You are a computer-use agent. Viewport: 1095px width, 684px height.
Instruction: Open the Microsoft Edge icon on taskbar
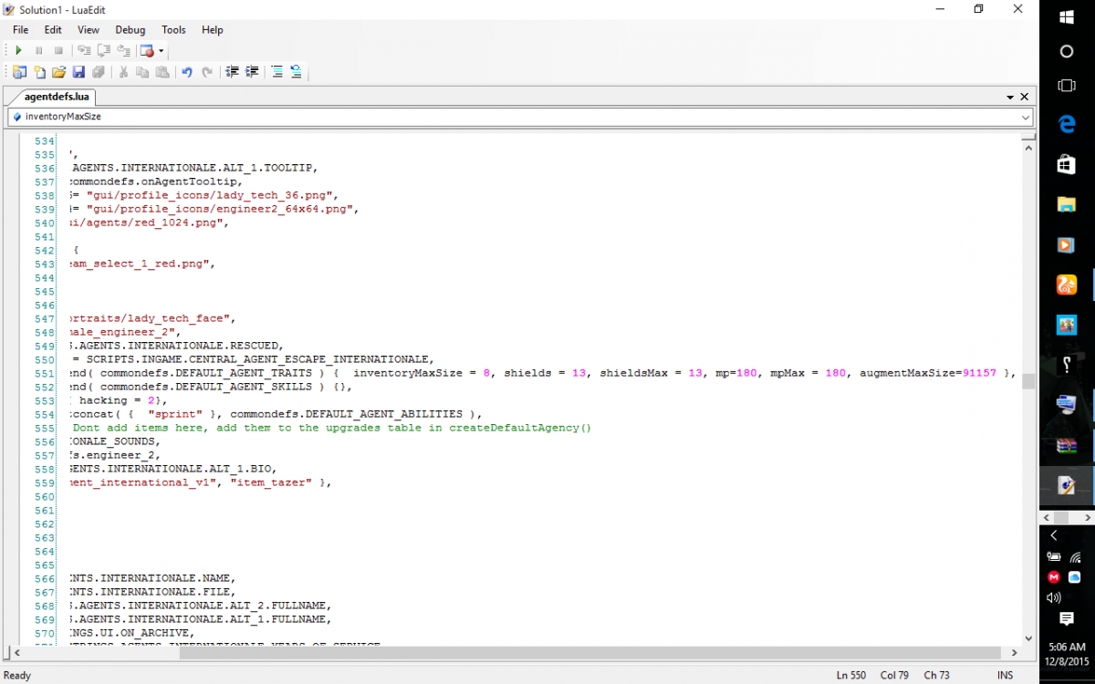(1066, 124)
